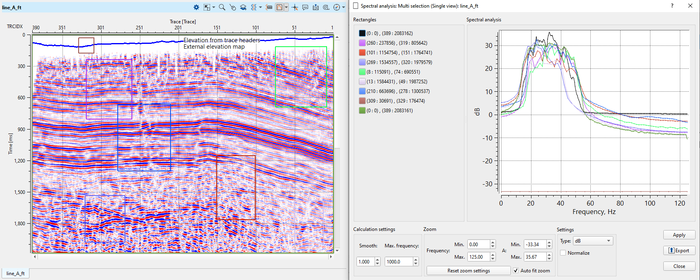Select the magnifier zoom tool
Image resolution: width=700 pixels, height=280 pixels.
(x=222, y=7)
